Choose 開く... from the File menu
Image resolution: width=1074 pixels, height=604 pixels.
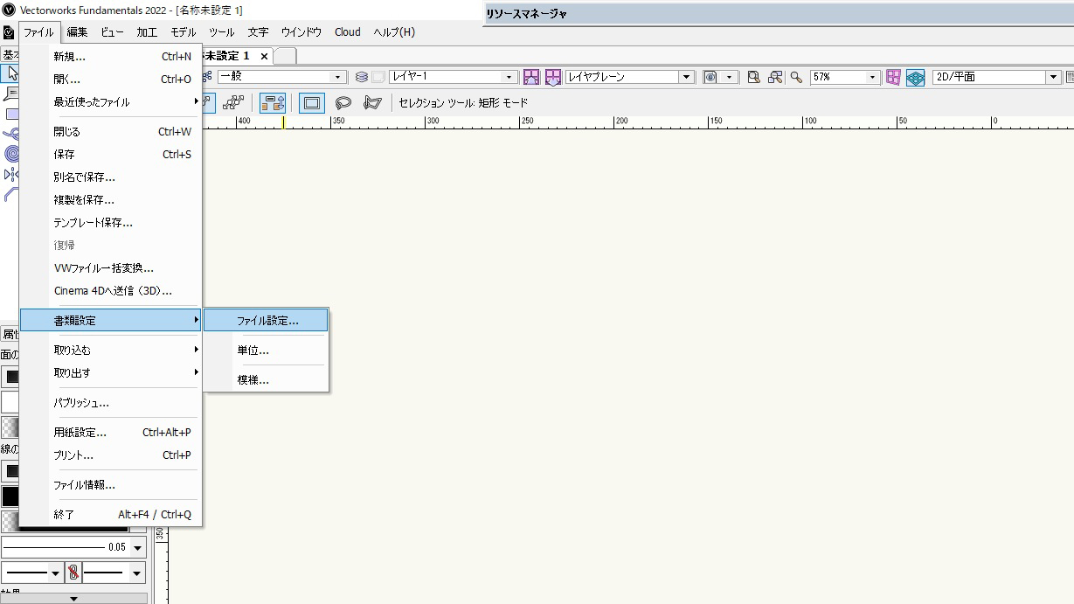pos(111,80)
